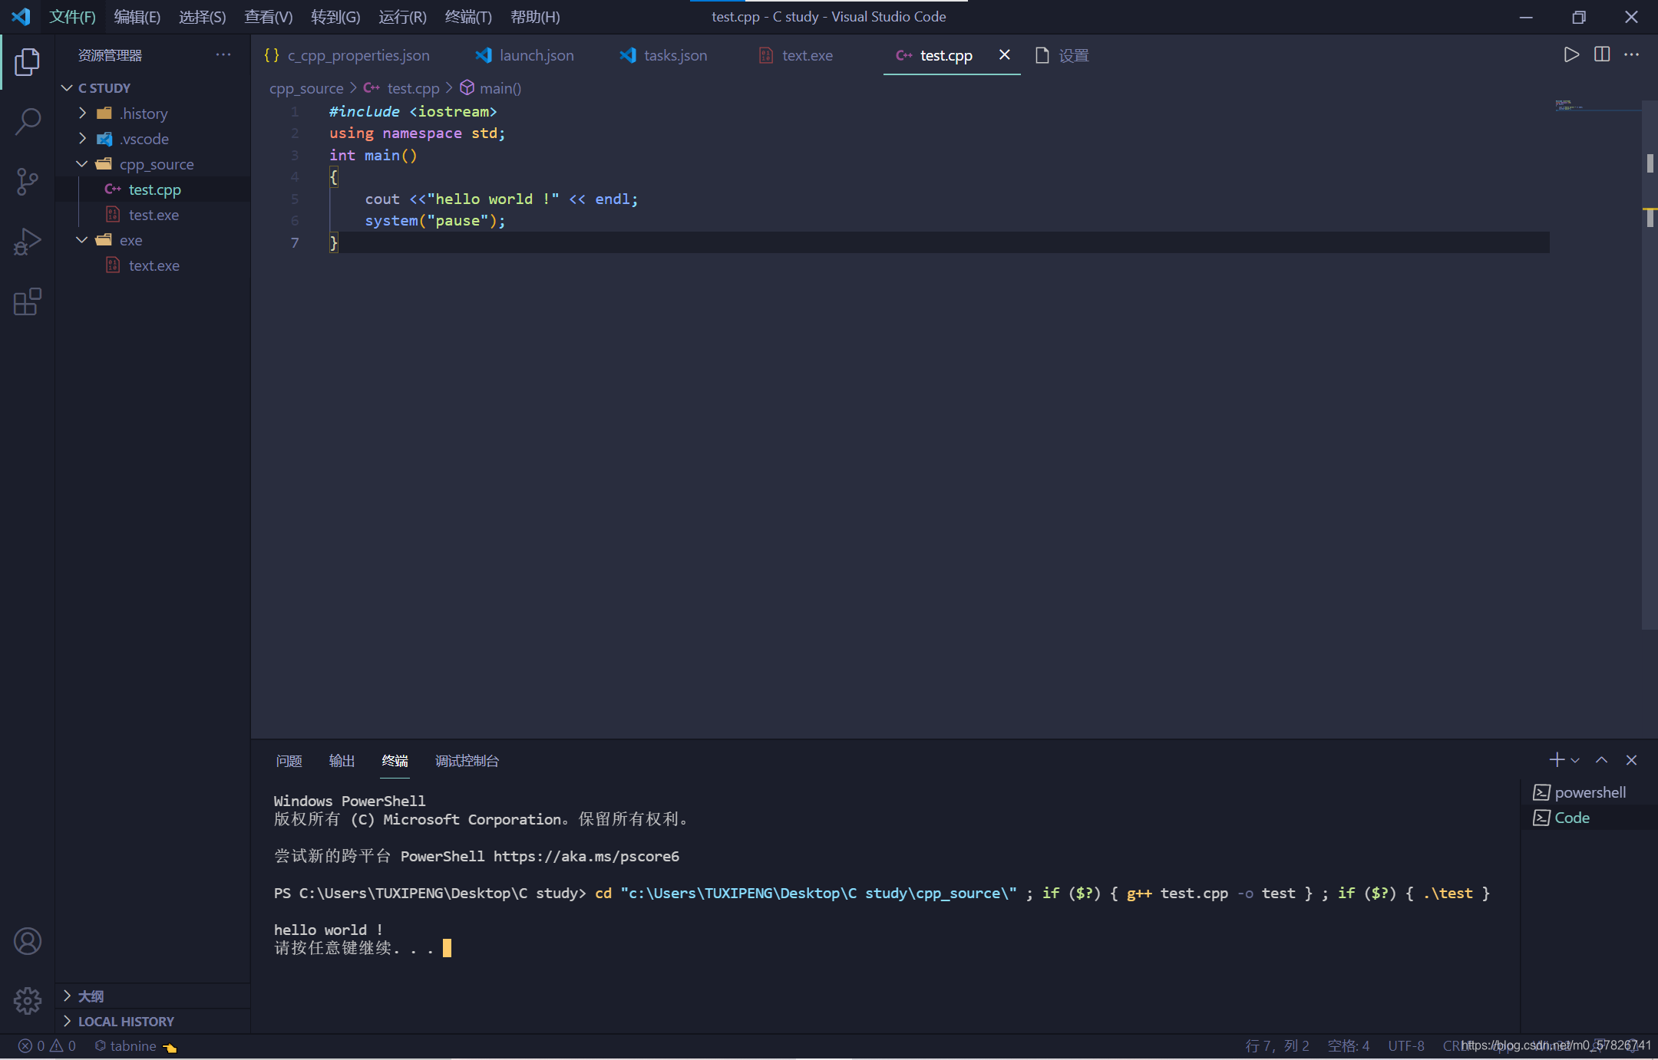
Task: Collapse the cpp_source folder
Action: pyautogui.click(x=81, y=163)
